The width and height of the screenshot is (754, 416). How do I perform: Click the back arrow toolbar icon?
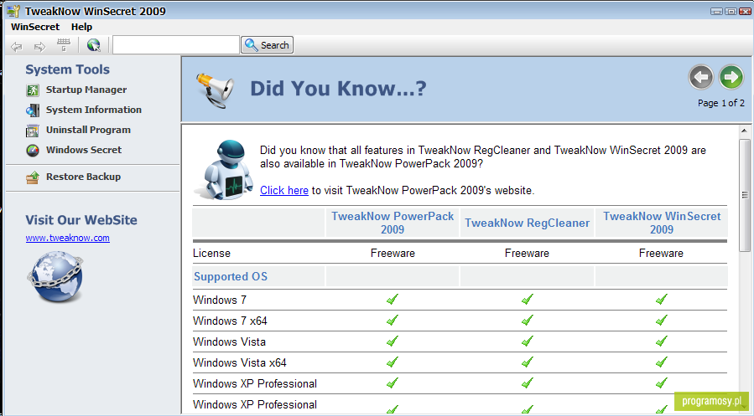17,47
